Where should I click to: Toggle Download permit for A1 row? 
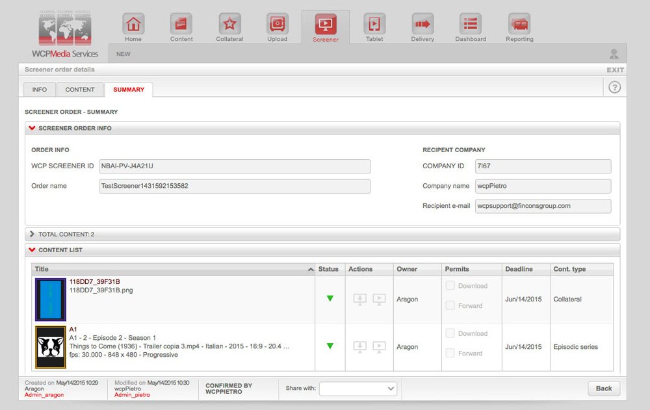(x=450, y=333)
